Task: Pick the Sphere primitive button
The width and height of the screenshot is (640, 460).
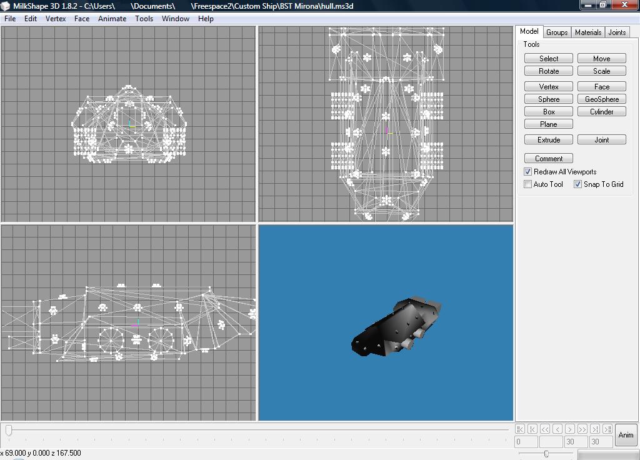Action: [x=549, y=99]
